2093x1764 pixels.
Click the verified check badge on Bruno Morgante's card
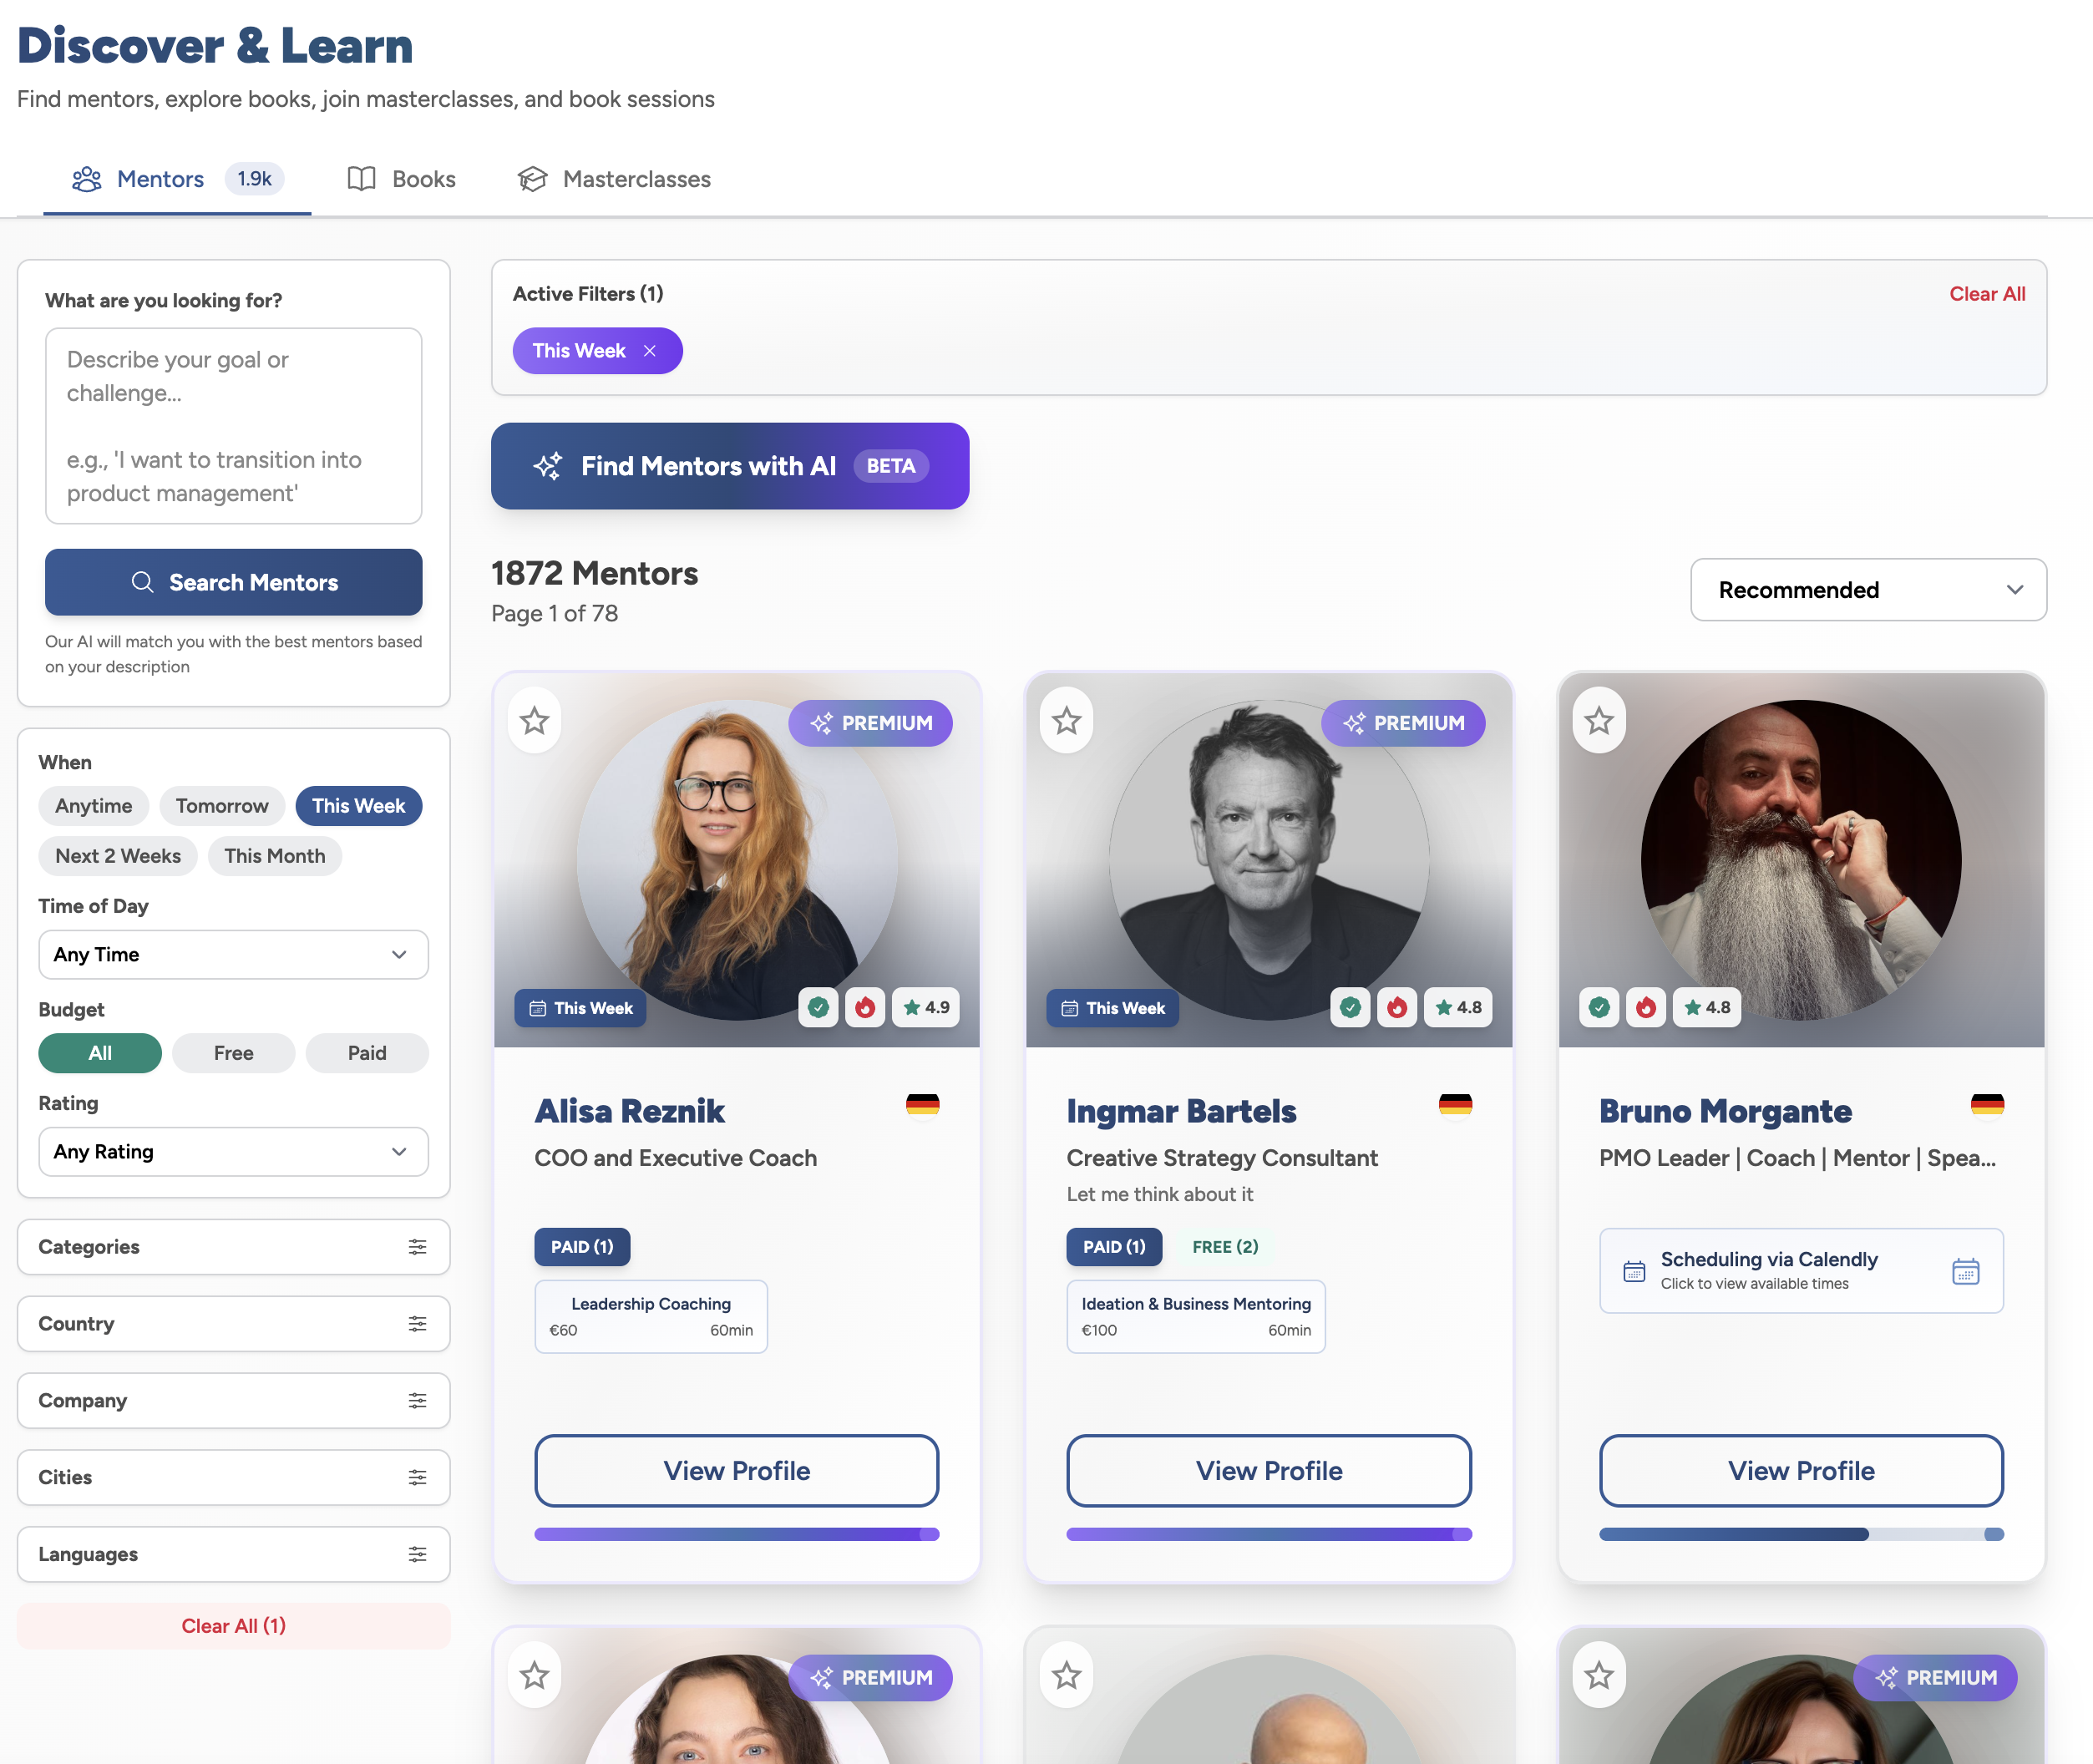(1599, 1007)
